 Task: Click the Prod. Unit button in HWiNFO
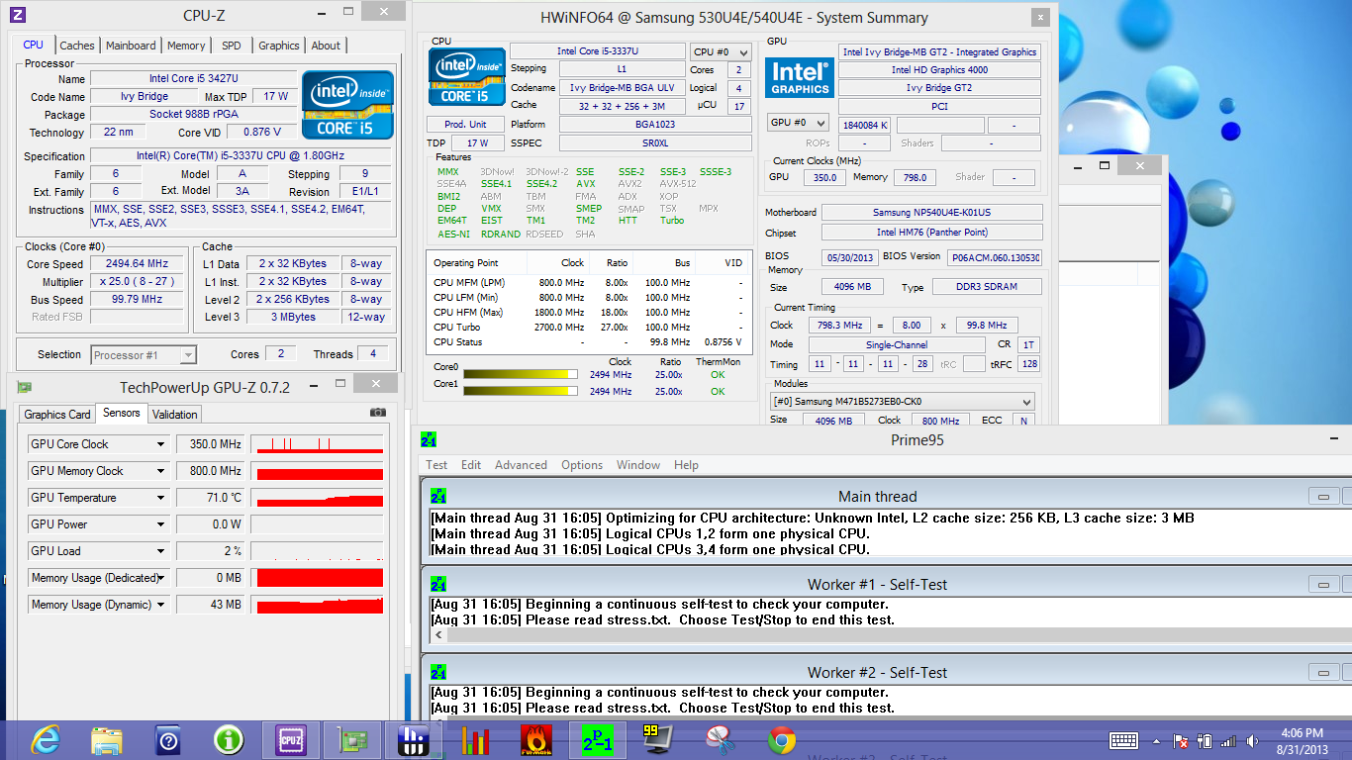click(465, 125)
